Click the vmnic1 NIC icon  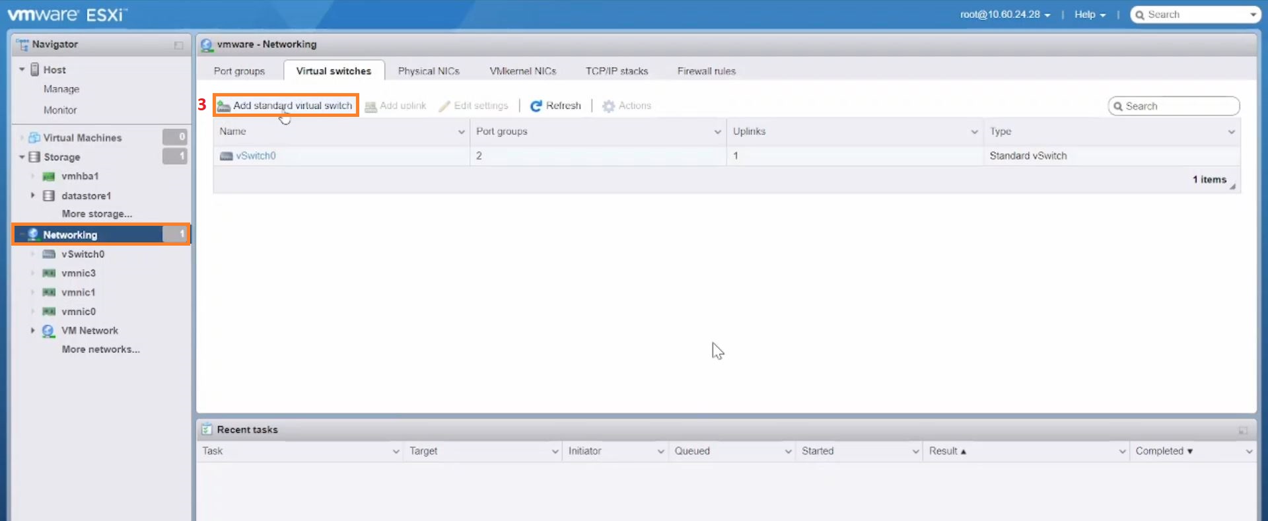coord(49,293)
